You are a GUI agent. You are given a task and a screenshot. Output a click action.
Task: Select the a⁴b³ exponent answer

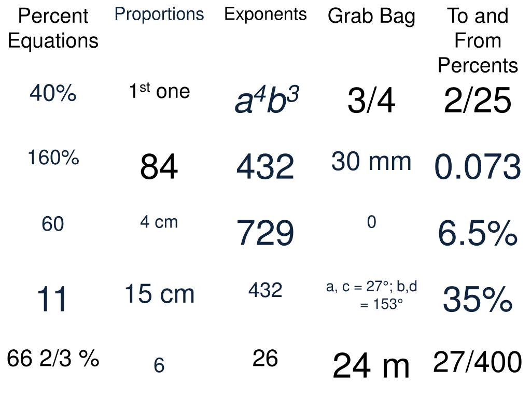point(267,99)
